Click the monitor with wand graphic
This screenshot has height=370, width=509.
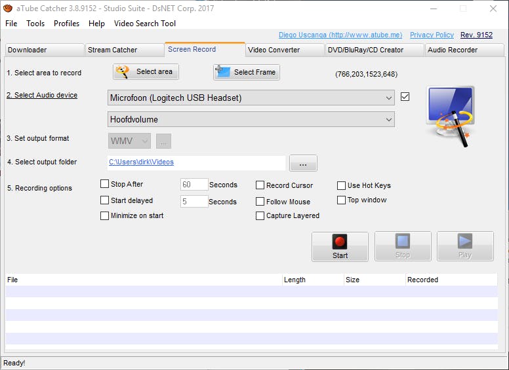click(x=450, y=116)
